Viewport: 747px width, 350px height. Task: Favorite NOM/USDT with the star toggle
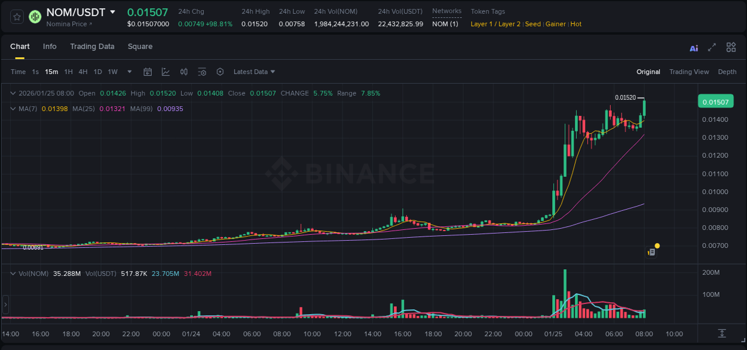pos(16,17)
